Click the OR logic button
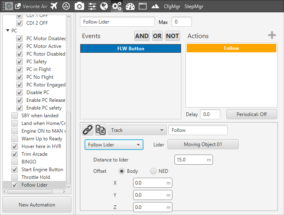Image resolution: width=284 pixels, height=215 pixels. 157,36
